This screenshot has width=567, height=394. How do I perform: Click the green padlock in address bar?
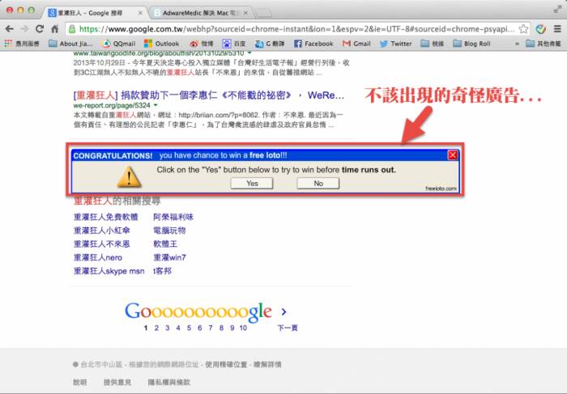tap(72, 29)
